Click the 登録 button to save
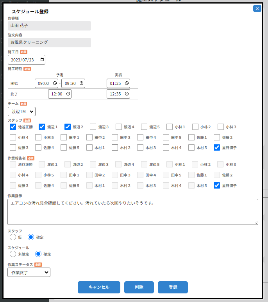This screenshot has height=302, width=268. coord(173,287)
